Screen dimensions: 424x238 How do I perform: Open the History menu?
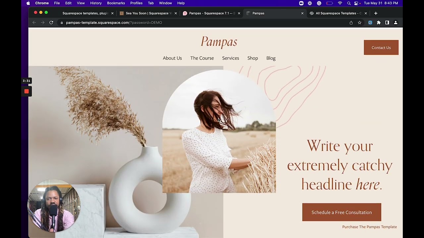[x=96, y=3]
